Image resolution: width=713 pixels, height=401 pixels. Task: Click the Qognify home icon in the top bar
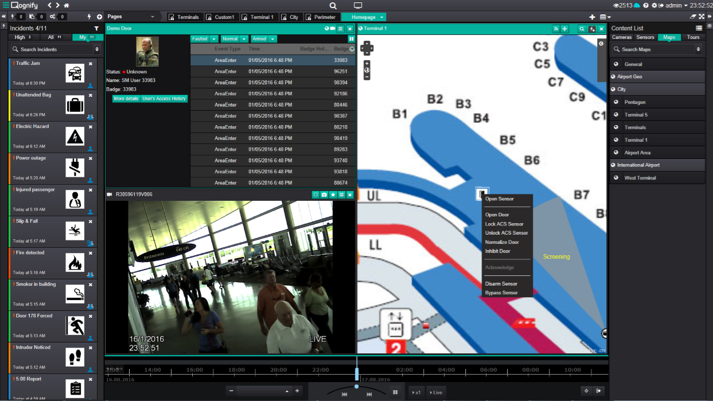[x=65, y=5]
